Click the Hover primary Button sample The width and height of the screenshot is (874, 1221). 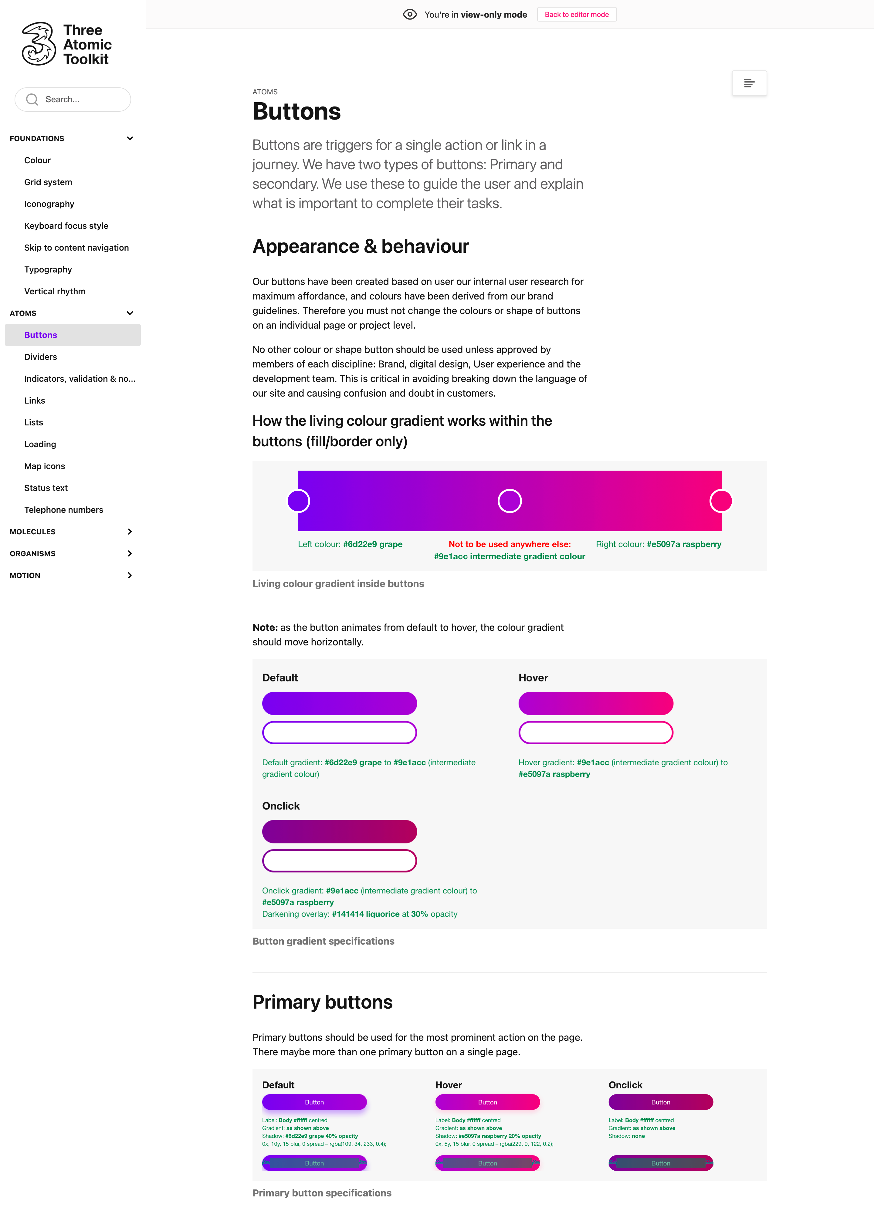487,1102
